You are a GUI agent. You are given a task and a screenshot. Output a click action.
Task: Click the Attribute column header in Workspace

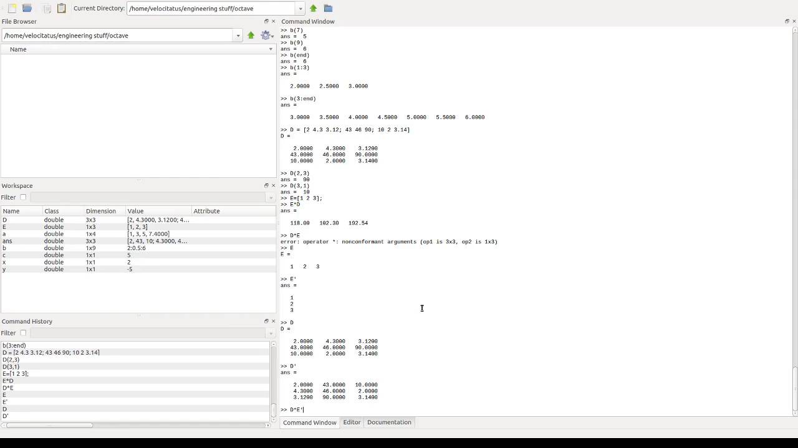[x=233, y=211]
